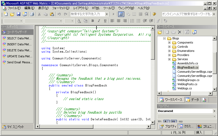Viewport: 218px width, 136px height.
Task: Expand the Services folder
Action: coord(169,59)
